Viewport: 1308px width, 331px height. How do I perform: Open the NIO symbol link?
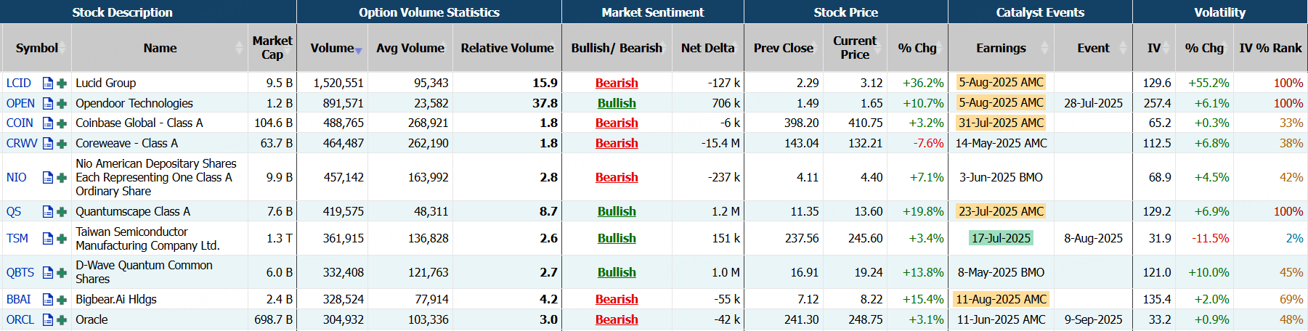coord(16,177)
